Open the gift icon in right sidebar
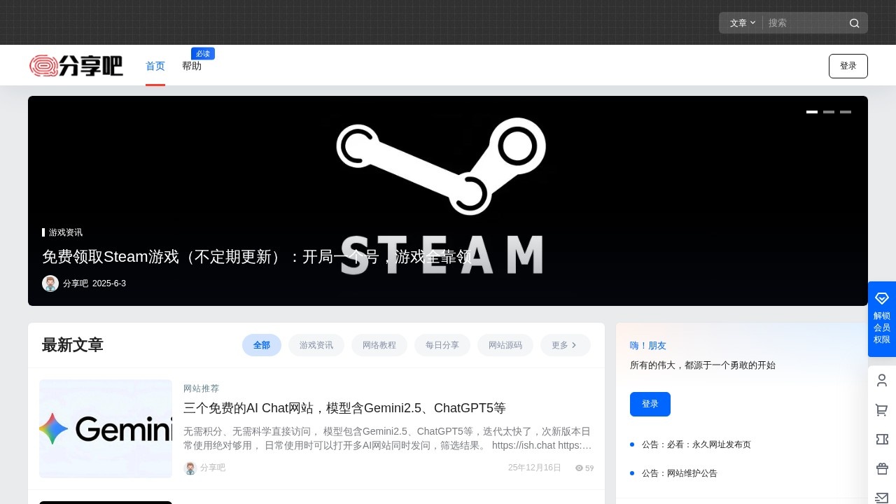 coord(881,468)
